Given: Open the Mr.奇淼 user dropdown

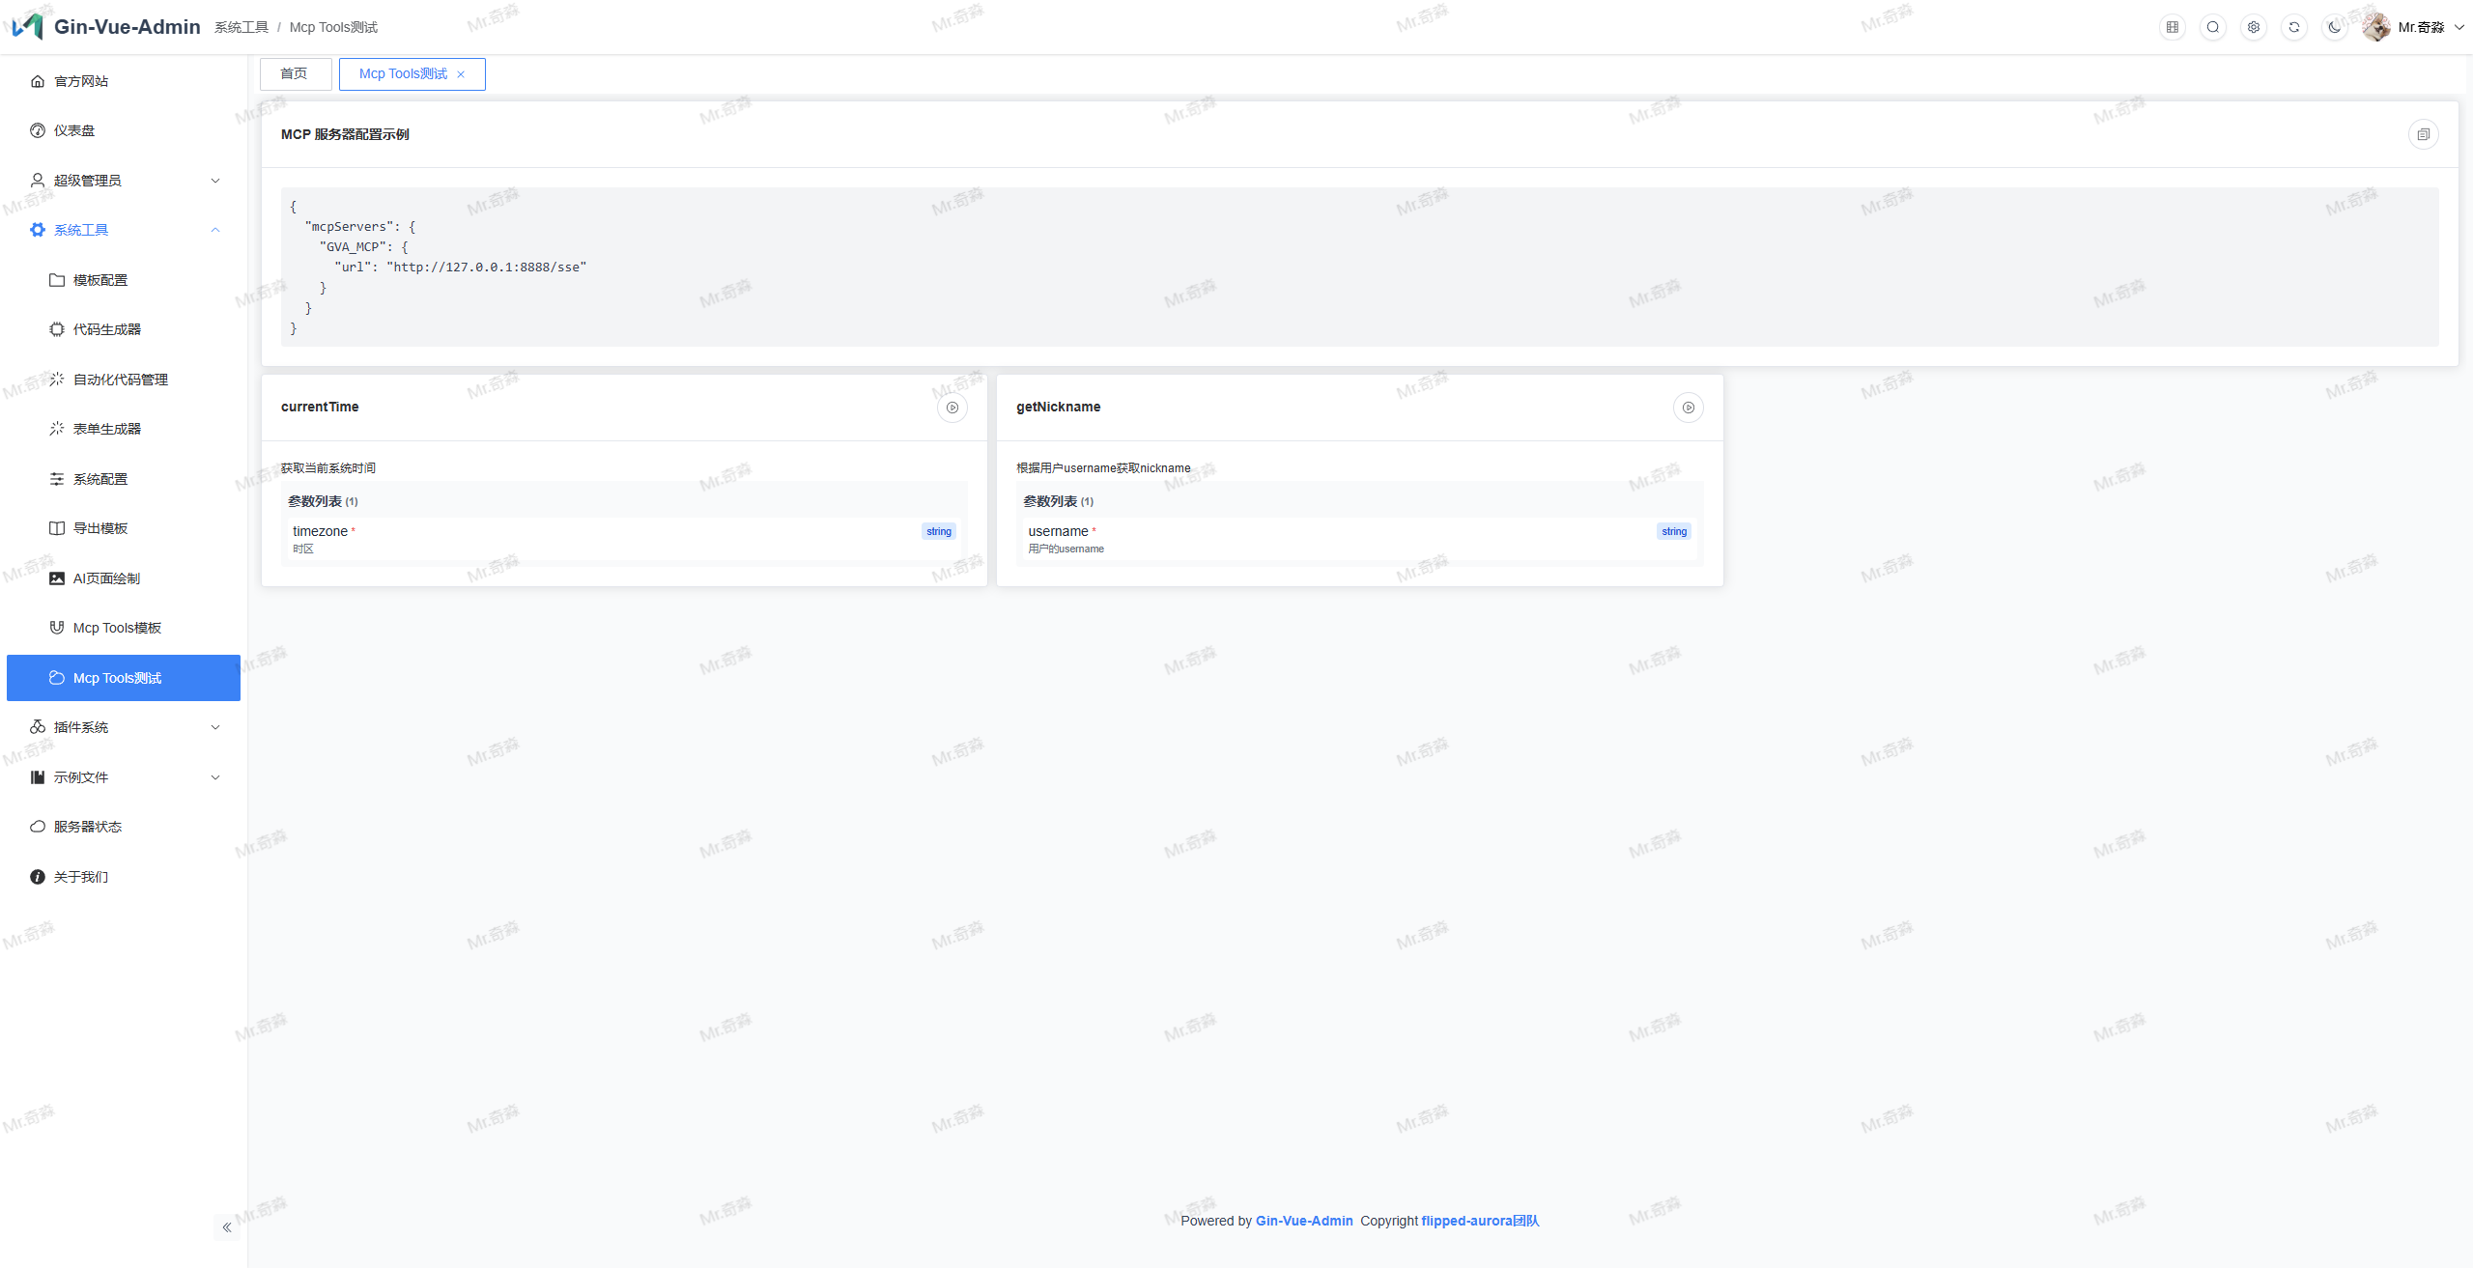Looking at the screenshot, I should pyautogui.click(x=2420, y=27).
